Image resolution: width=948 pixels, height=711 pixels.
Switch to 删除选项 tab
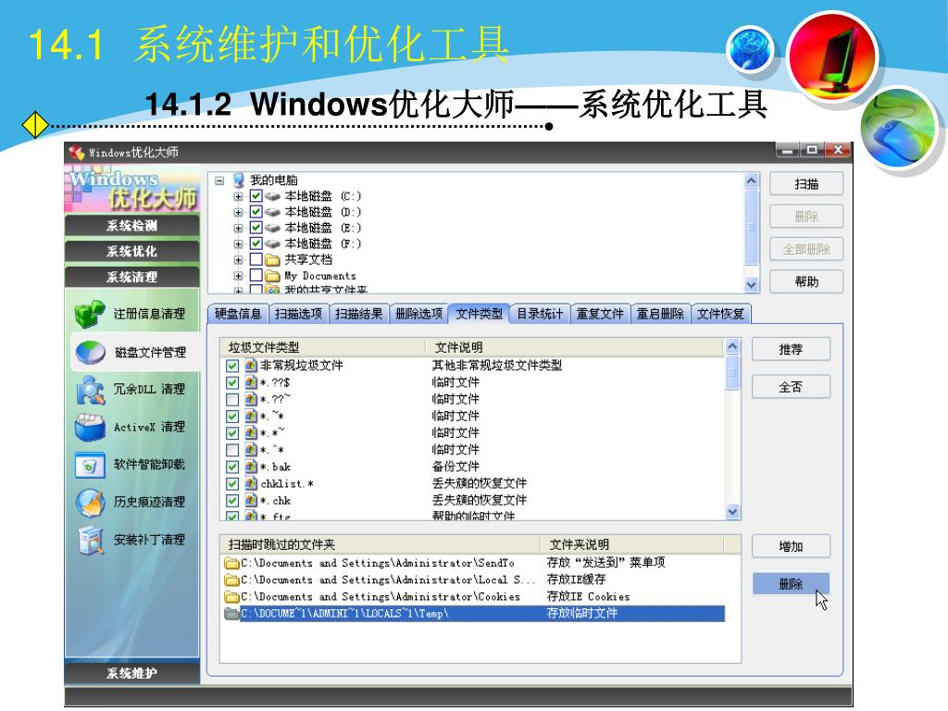point(419,313)
